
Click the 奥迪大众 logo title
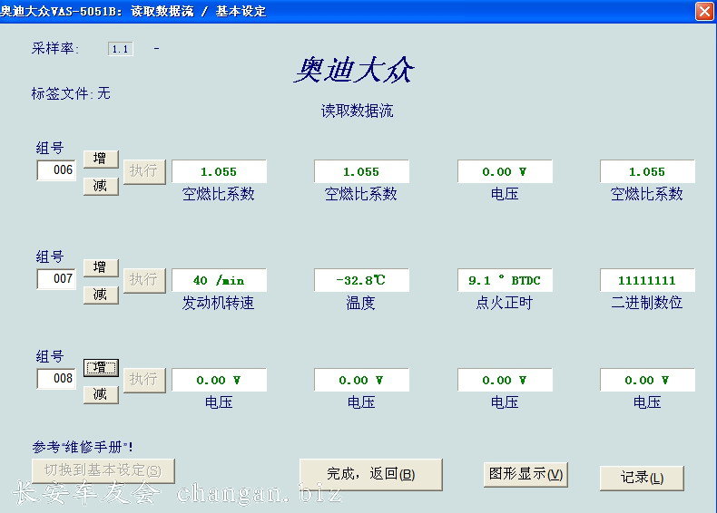point(354,70)
